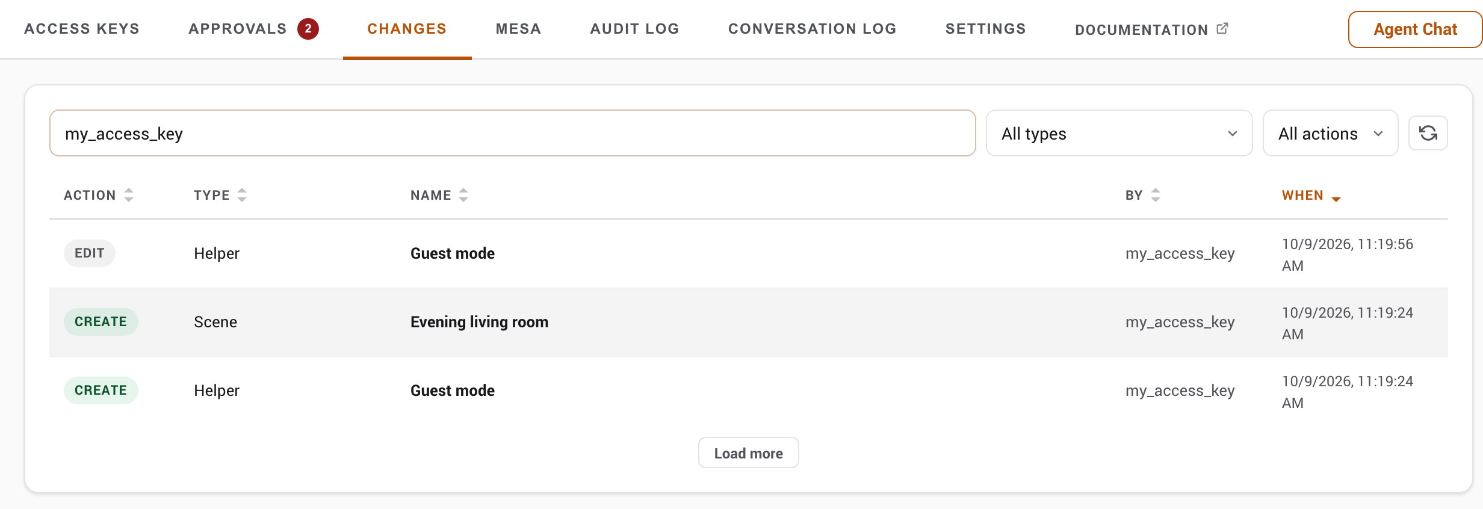Click the ACTION column header label
The height and width of the screenshot is (509, 1483).
pyautogui.click(x=90, y=195)
